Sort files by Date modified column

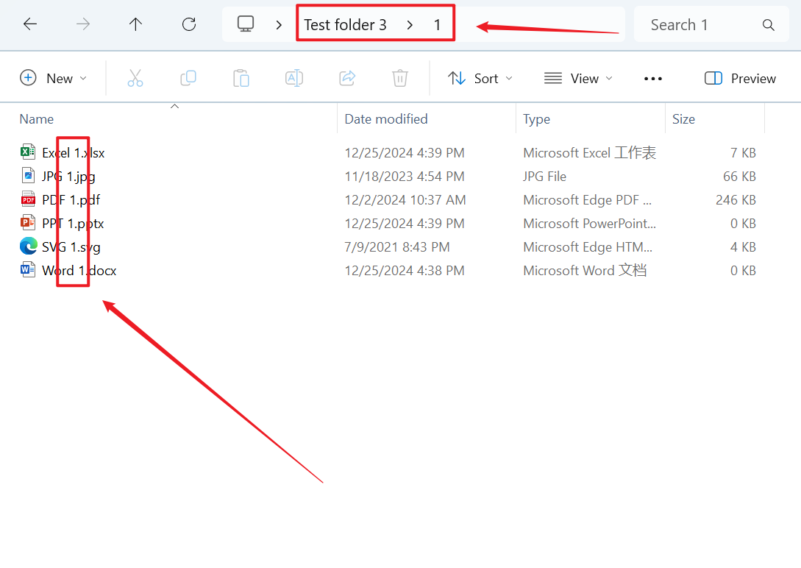[x=386, y=119]
